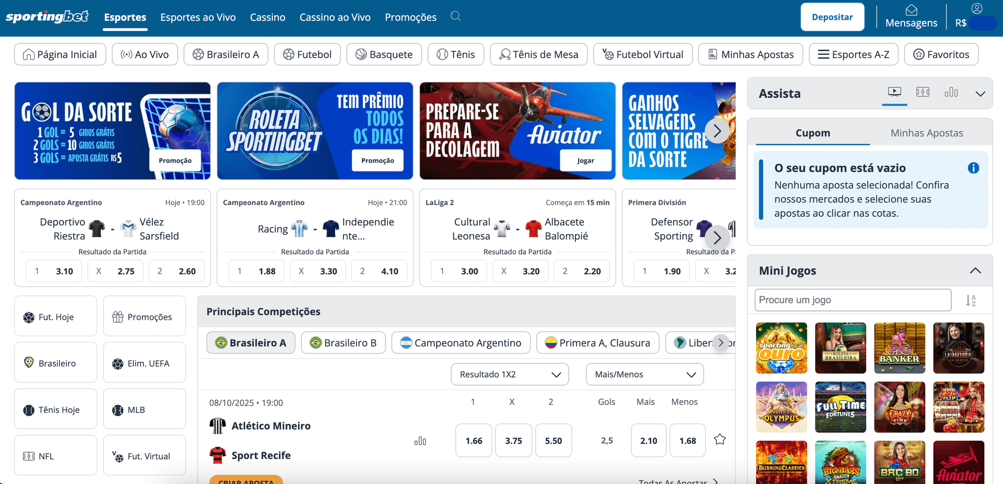Select Mais 2,5 goals odds 2.10
1003x484 pixels.
649,441
